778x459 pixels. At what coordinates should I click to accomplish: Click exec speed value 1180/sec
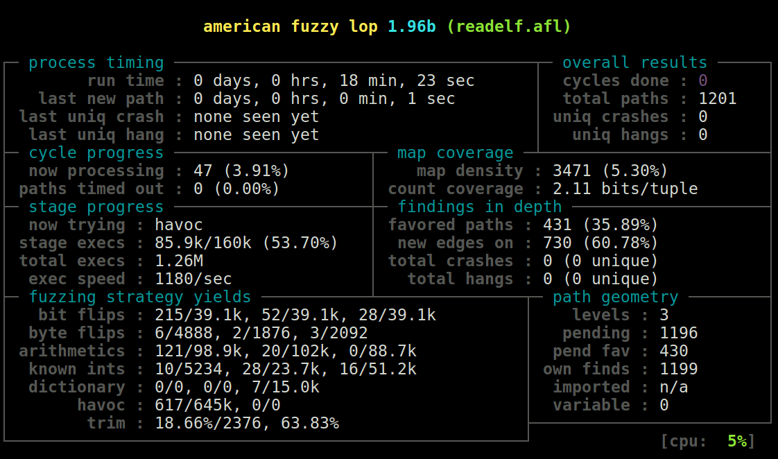(x=193, y=279)
